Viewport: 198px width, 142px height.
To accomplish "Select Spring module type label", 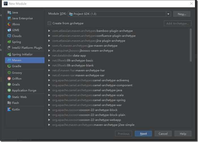I will point(16,42).
